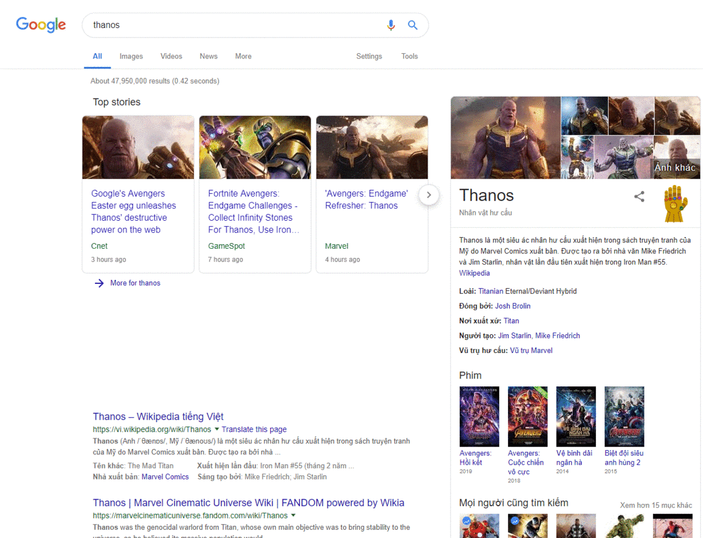Image resolution: width=703 pixels, height=538 pixels.
Task: Advance Top stories with the right chevron arrow
Action: (429, 194)
